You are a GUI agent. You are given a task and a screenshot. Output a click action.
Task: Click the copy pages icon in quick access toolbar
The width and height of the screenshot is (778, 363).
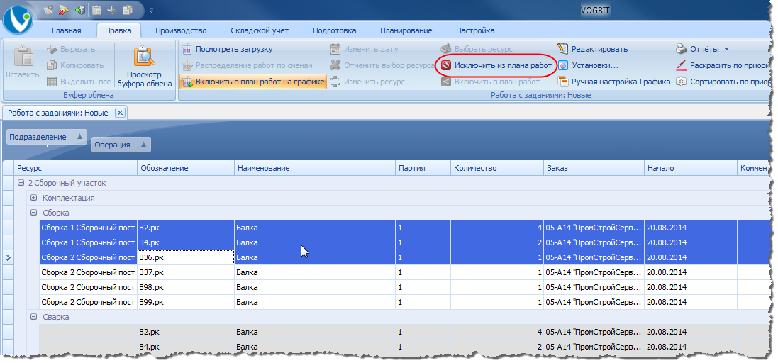click(128, 9)
